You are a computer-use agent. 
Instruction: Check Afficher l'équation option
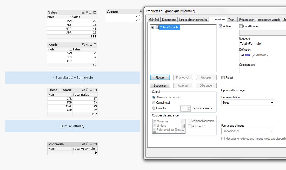coord(190,121)
